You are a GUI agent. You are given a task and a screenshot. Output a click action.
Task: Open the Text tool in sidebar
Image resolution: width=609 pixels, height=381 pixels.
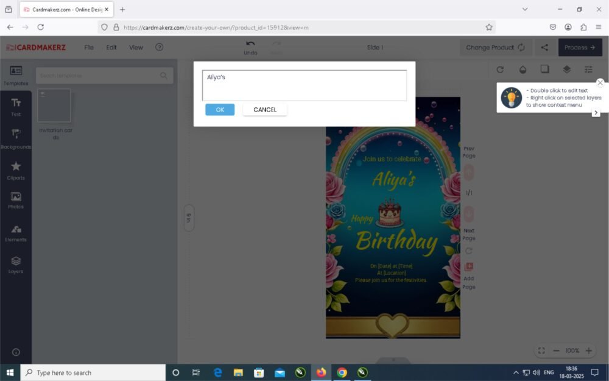[x=16, y=107]
